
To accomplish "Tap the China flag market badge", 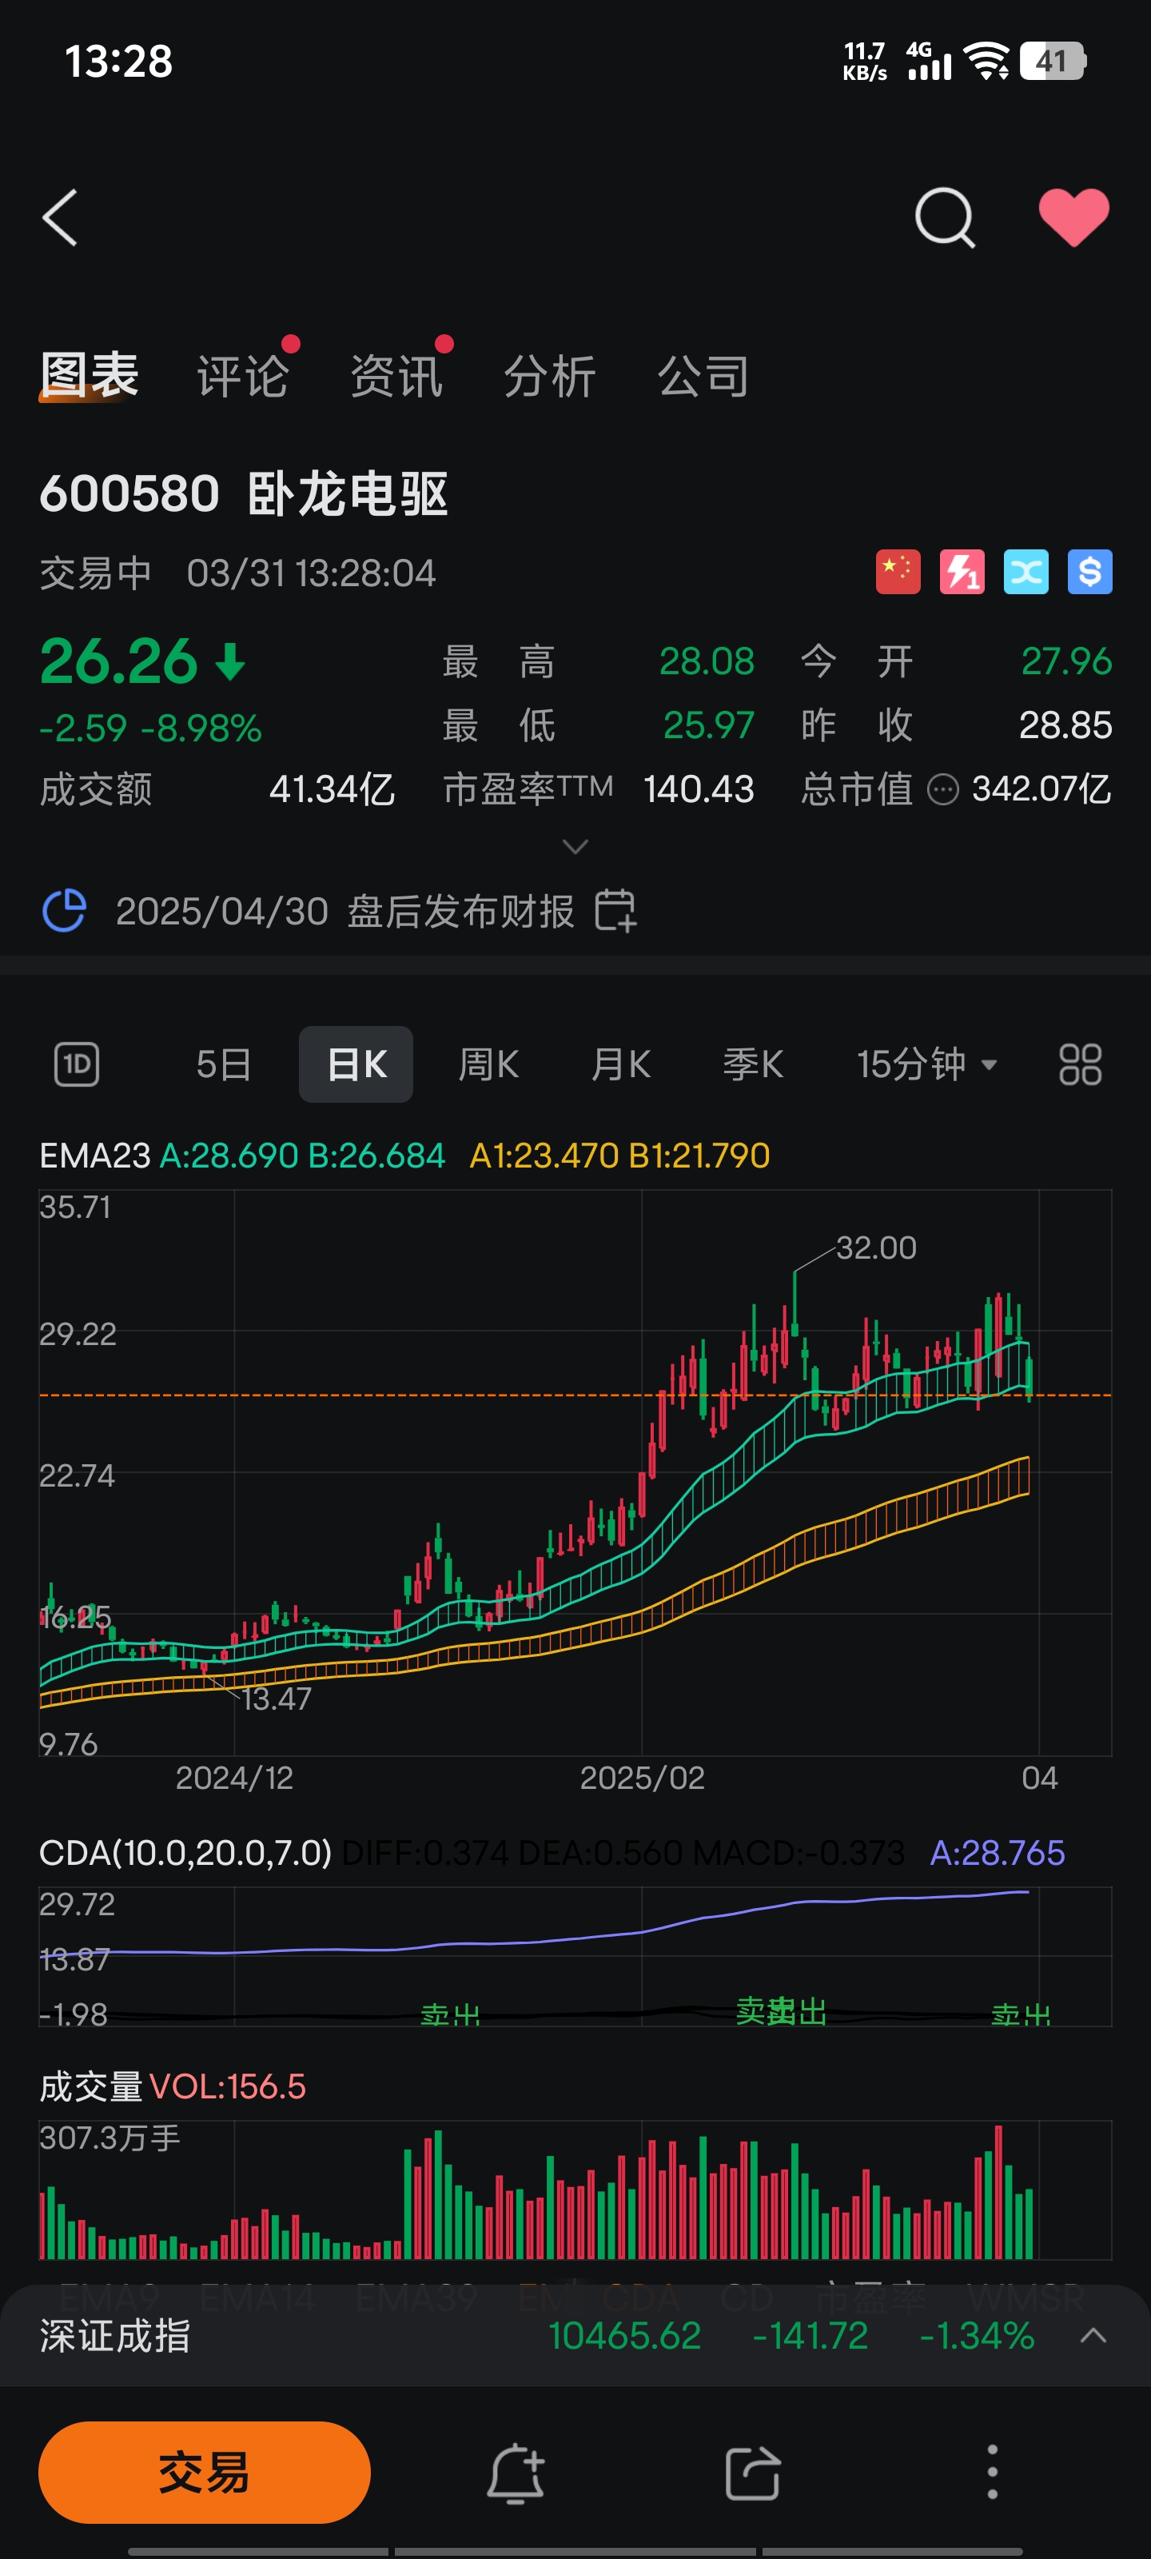I will click(x=898, y=573).
